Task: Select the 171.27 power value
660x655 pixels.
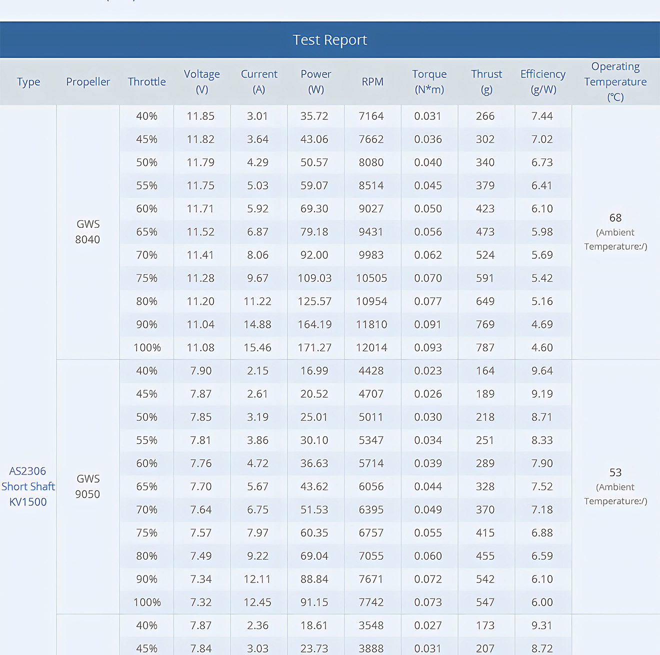Action: coord(314,348)
